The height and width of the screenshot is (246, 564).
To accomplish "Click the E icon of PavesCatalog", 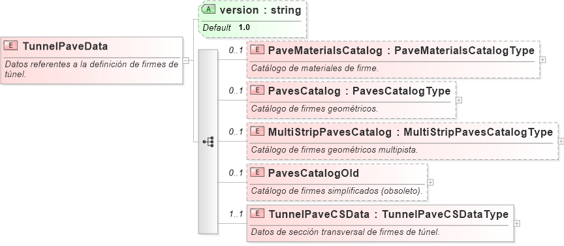I will point(257,91).
